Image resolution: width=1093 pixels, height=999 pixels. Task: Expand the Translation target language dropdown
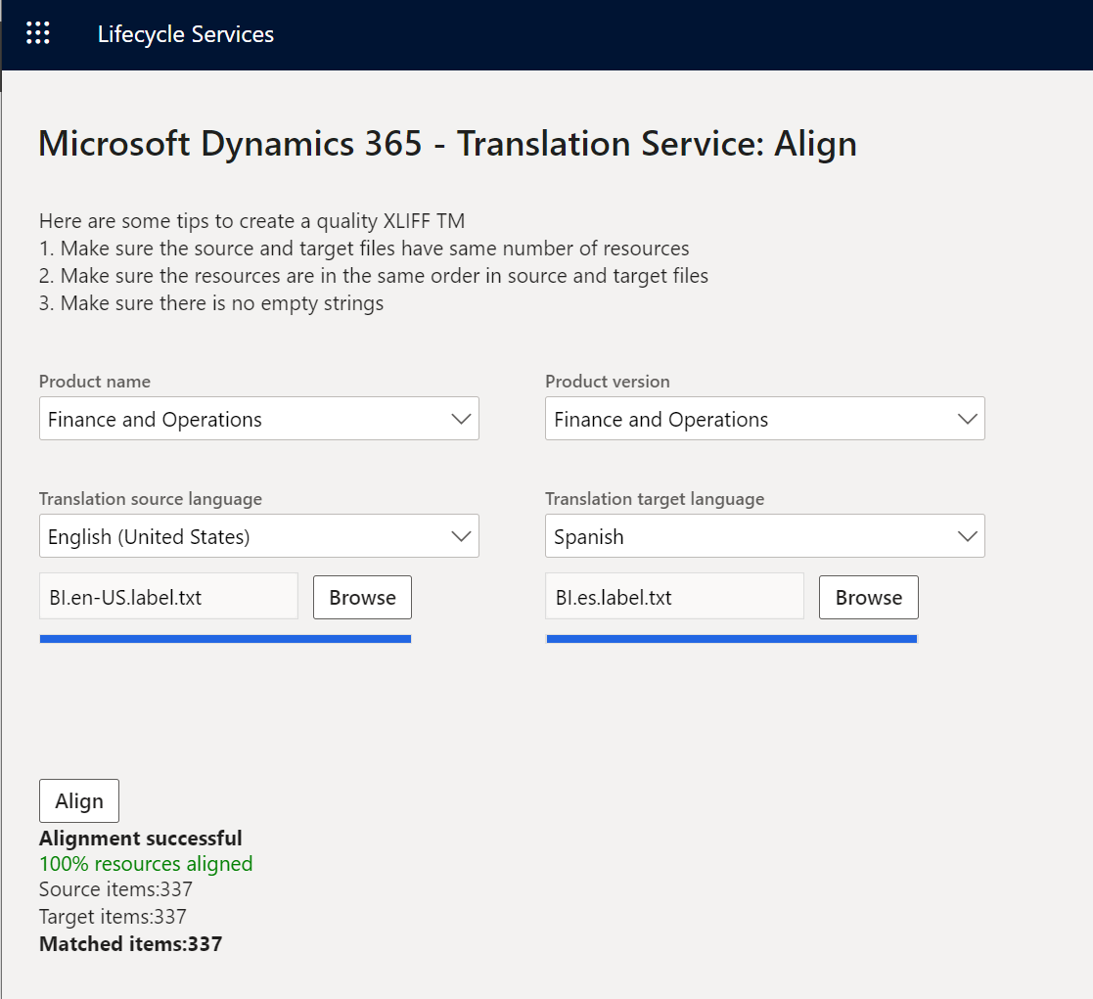[x=764, y=535]
